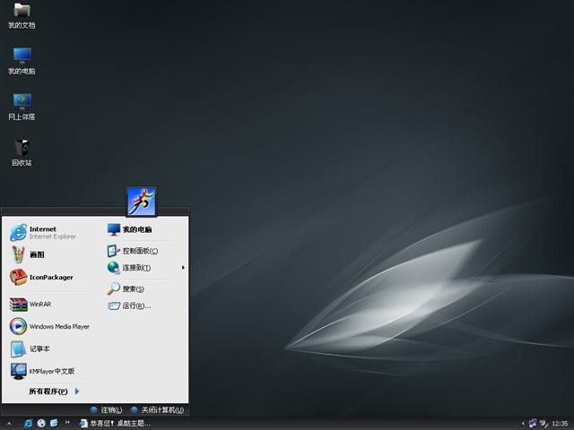This screenshot has width=574, height=430.
Task: Click the taskbar clock showing 12:35
Action: tap(560, 423)
